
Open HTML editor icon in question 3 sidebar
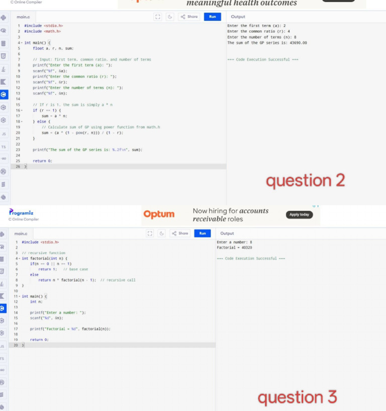pyautogui.click(x=2, y=271)
